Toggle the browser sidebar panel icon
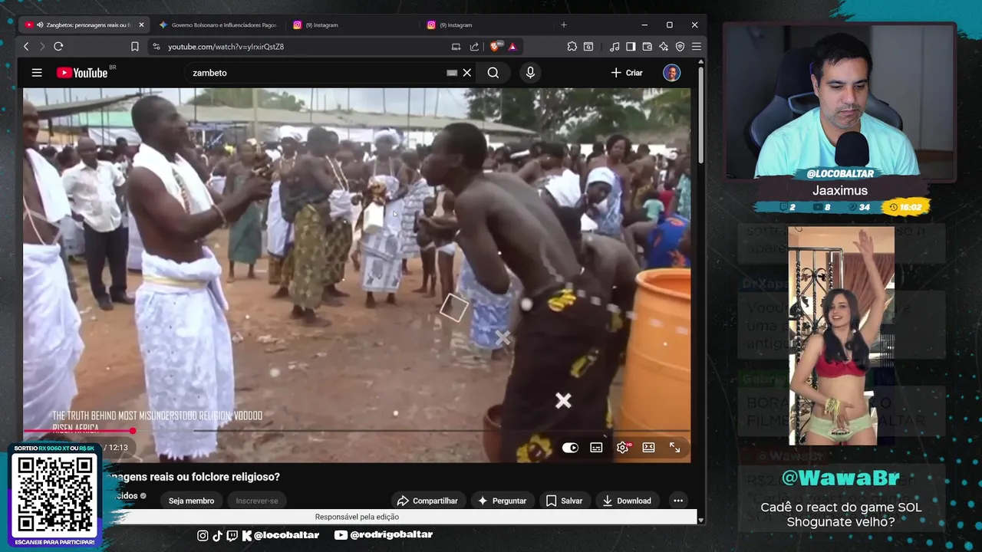Viewport: 982px width, 552px height. tap(631, 47)
